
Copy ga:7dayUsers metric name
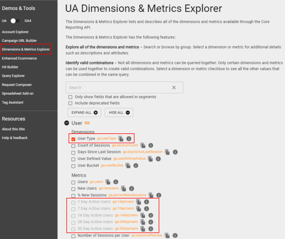139,208
